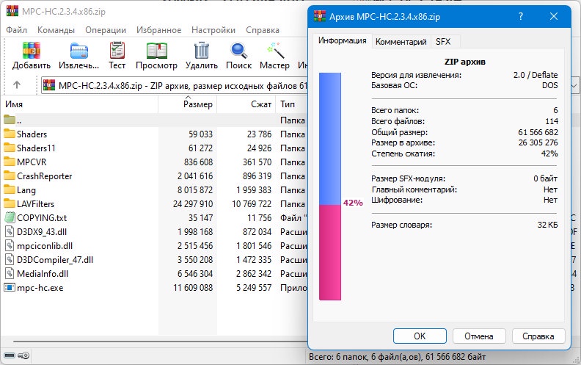This screenshot has height=365, width=581.
Task: Click the parent folder '..' icon
Action: [10, 120]
